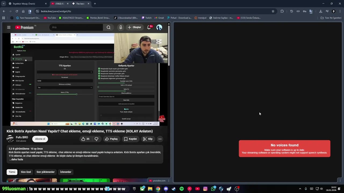Open the İndirme Sayfası bookmark
This screenshot has width=344, height=193.
click(221, 18)
